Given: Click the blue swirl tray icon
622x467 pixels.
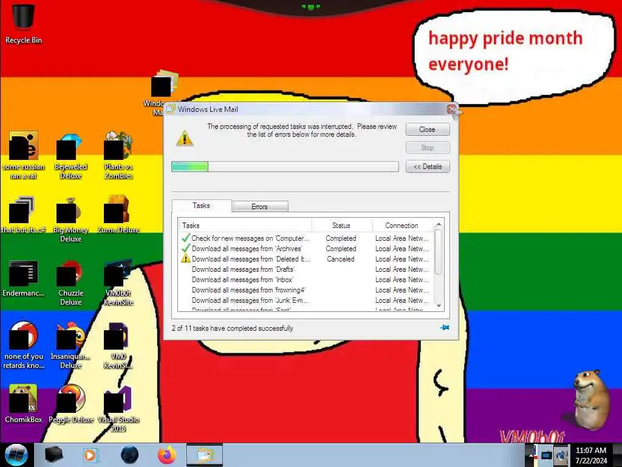Looking at the screenshot, I should click(561, 455).
